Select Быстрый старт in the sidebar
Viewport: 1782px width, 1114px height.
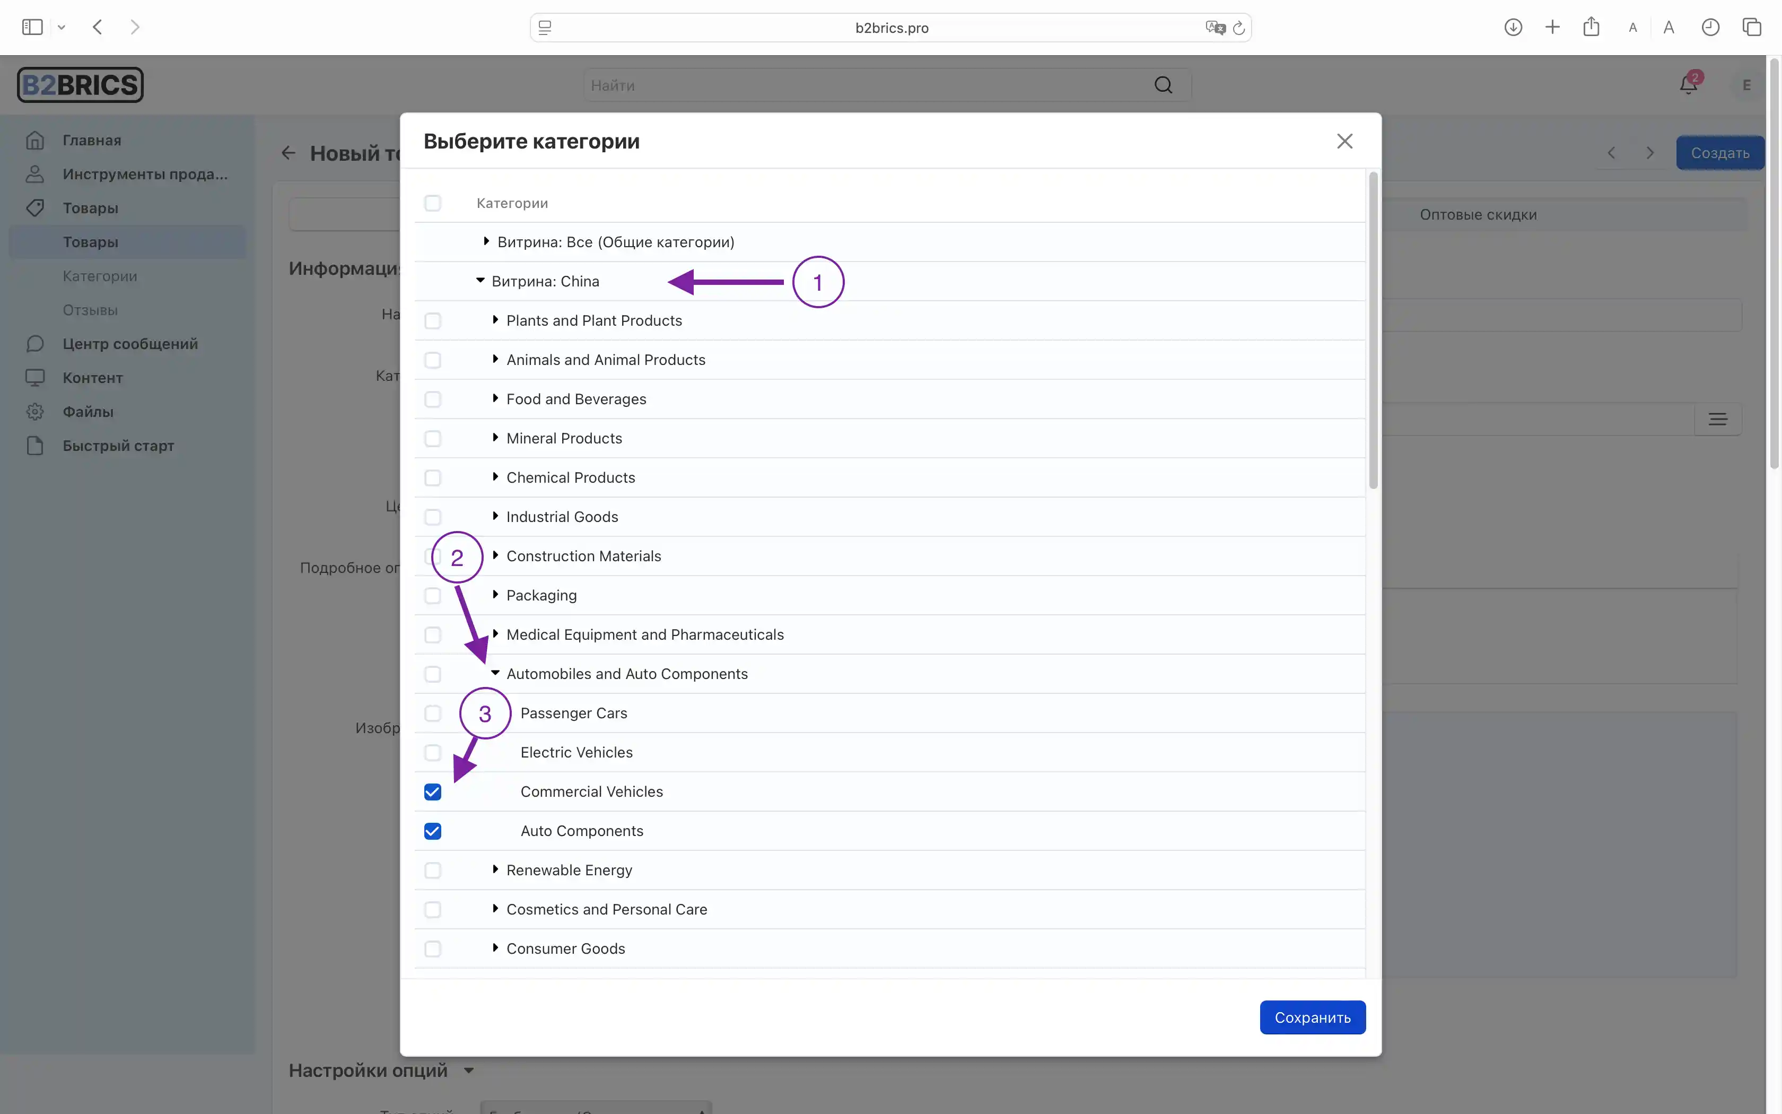[x=118, y=445]
